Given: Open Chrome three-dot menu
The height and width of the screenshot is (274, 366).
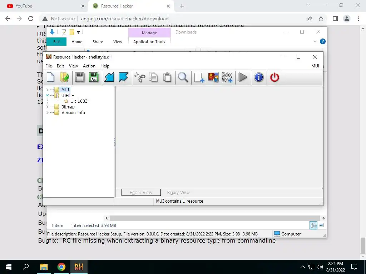Looking at the screenshot, I should (358, 19).
